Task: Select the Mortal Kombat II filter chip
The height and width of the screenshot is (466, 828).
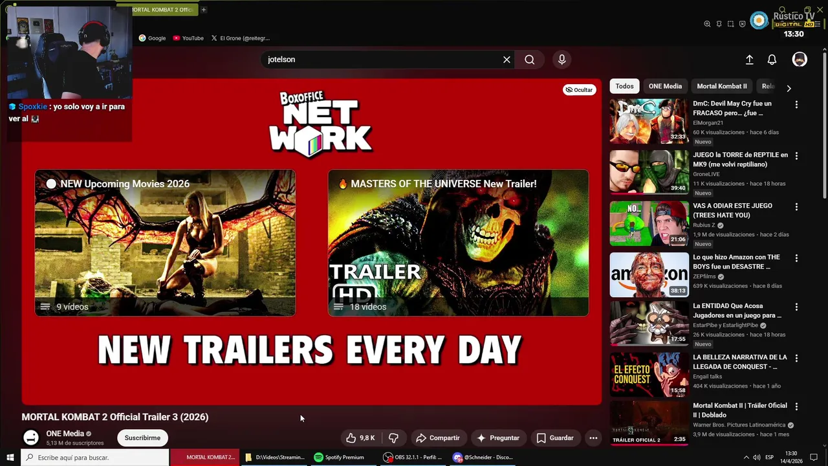Action: tap(722, 86)
